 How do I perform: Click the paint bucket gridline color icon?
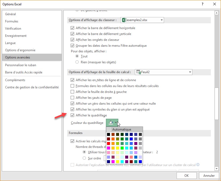[x=110, y=123]
